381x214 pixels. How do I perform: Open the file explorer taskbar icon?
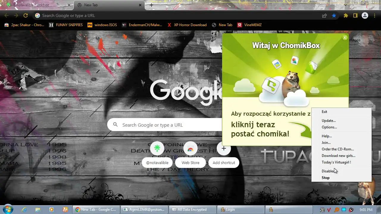(38, 210)
